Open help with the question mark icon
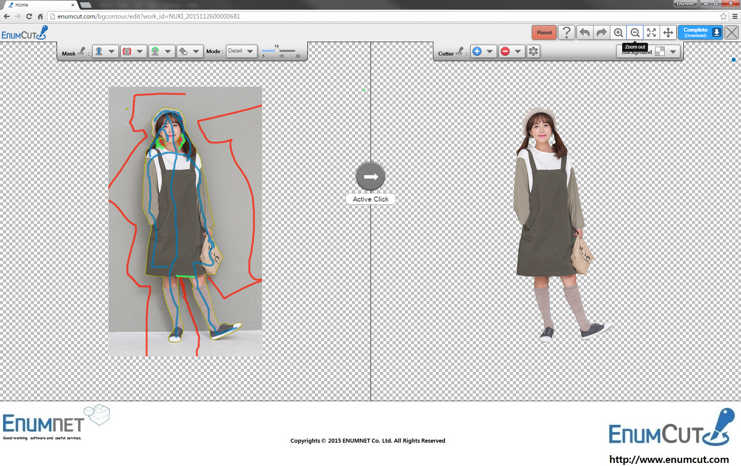This screenshot has width=741, height=466. tap(567, 32)
